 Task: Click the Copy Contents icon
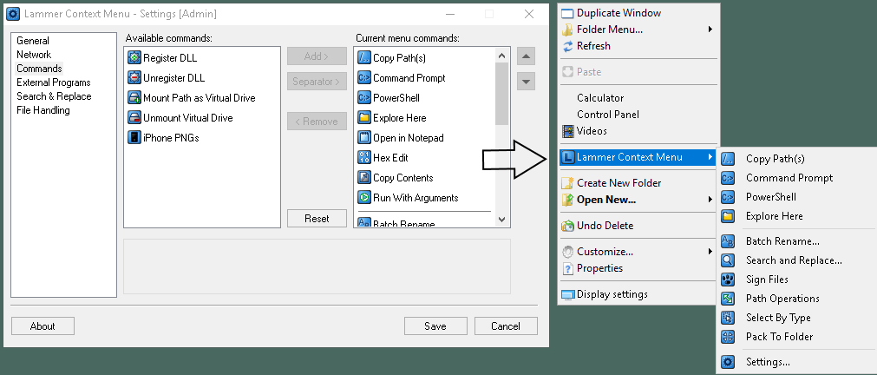point(364,178)
